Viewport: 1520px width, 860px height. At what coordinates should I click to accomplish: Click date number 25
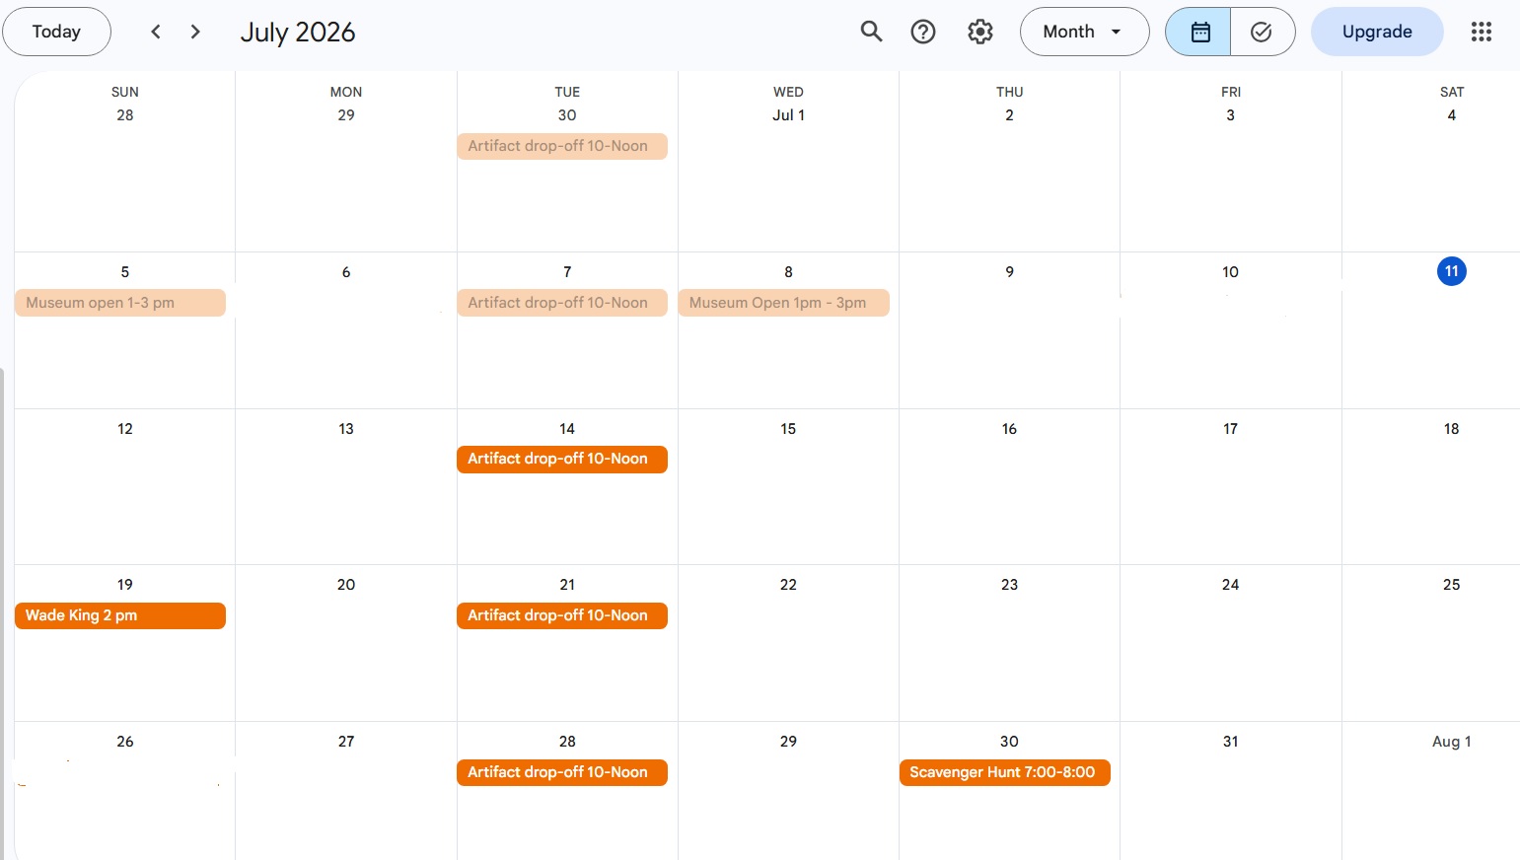pyautogui.click(x=1451, y=585)
